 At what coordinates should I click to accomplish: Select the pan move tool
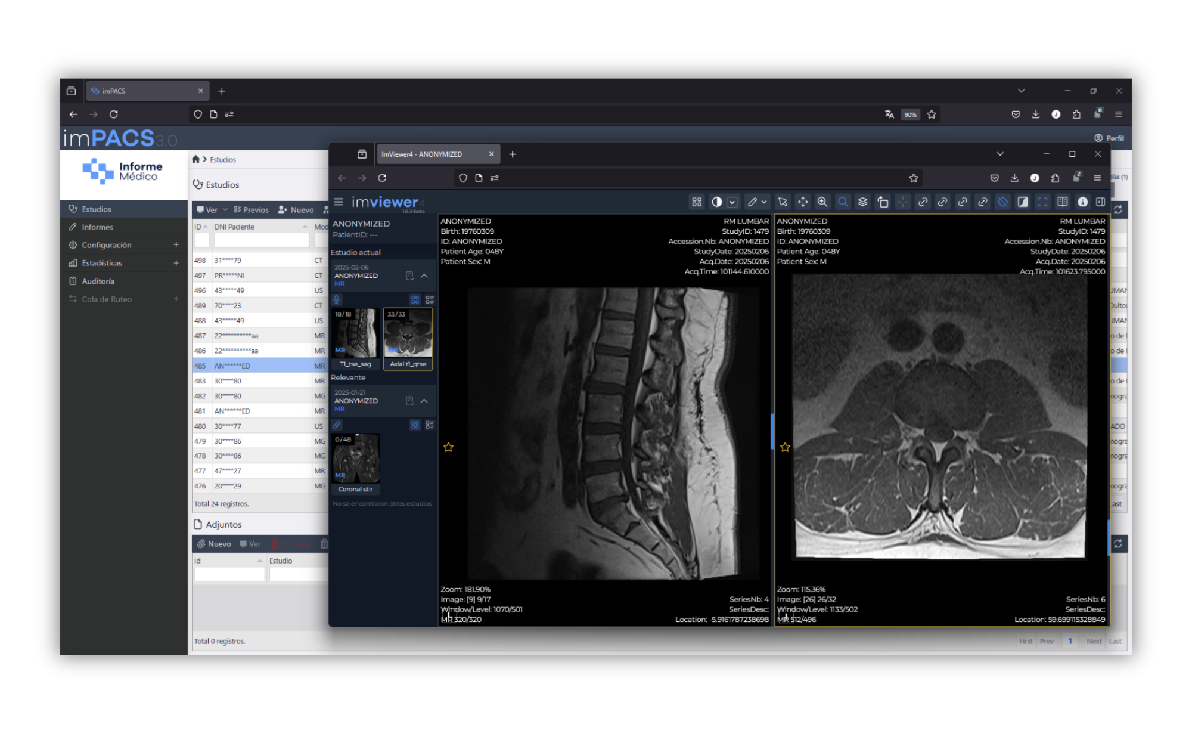click(x=803, y=202)
